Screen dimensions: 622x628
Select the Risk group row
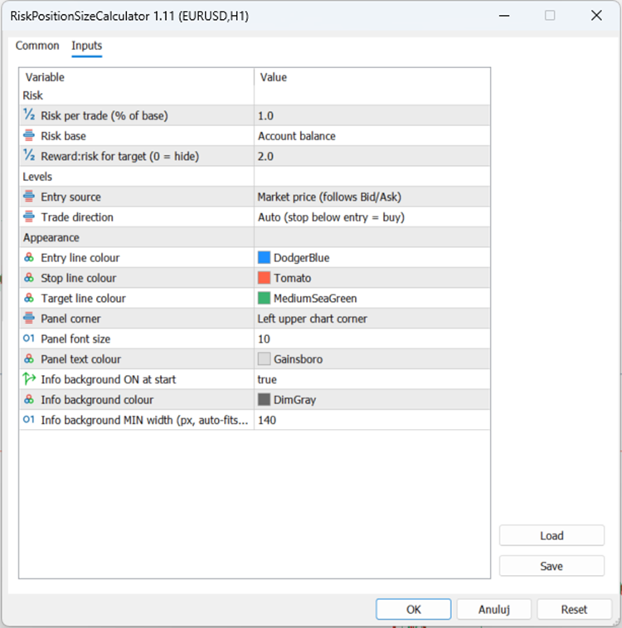(x=255, y=95)
